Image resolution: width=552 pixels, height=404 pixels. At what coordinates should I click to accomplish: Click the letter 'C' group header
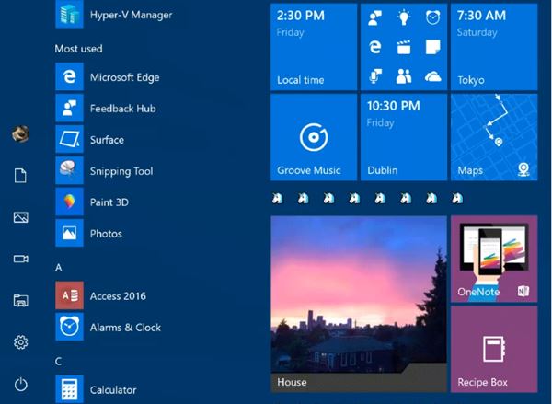pyautogui.click(x=59, y=361)
